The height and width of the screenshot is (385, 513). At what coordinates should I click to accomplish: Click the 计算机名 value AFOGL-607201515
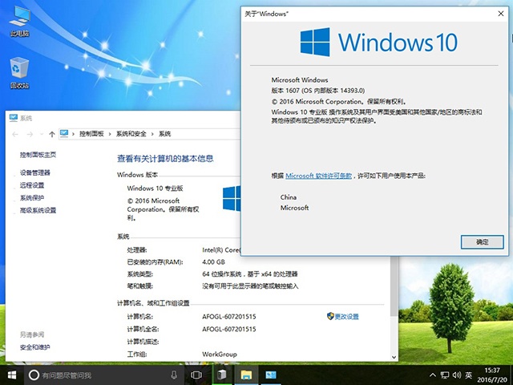click(229, 317)
